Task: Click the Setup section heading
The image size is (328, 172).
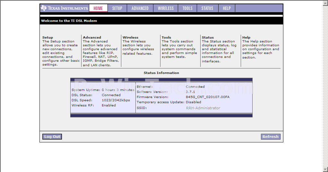Action: click(48, 38)
